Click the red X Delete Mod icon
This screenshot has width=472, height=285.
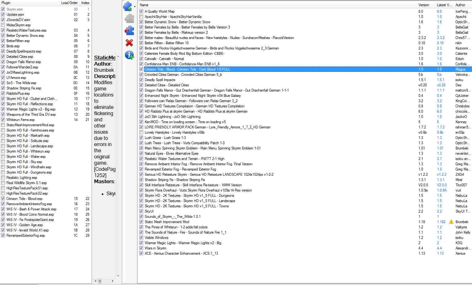[129, 43]
